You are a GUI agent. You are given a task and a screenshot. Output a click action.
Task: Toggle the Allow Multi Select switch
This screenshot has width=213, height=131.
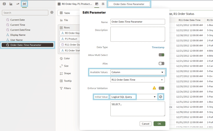click(161, 55)
